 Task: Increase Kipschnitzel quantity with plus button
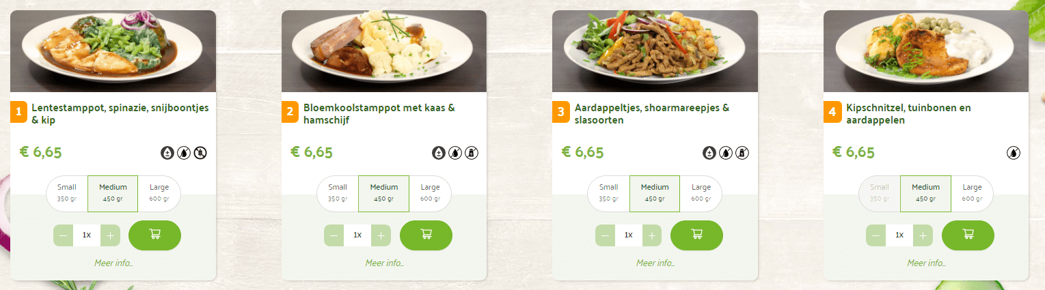click(x=923, y=235)
